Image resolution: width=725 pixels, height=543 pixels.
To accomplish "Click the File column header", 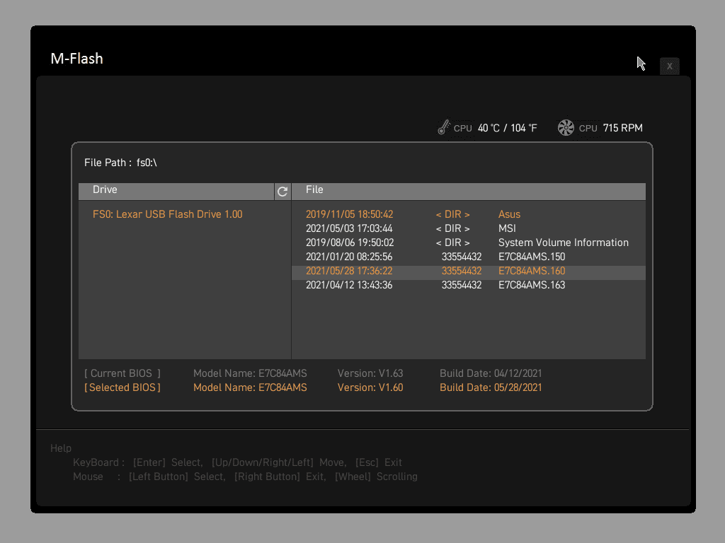I will [x=469, y=191].
